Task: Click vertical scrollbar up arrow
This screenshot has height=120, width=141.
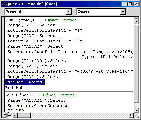Action: coord(136,22)
